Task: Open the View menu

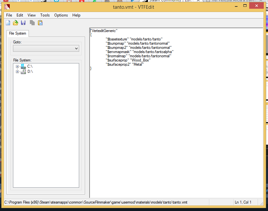Action: coord(31,15)
